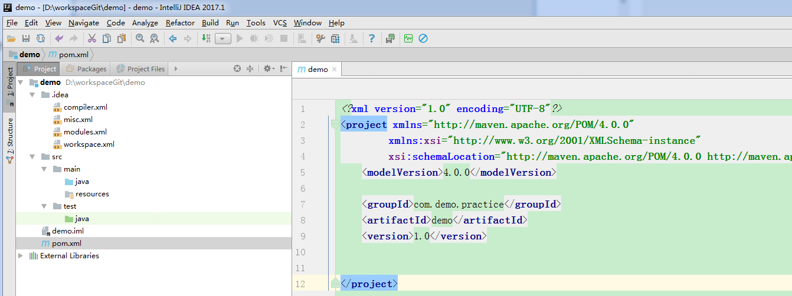Open the Navigate menu
The height and width of the screenshot is (296, 792).
84,23
